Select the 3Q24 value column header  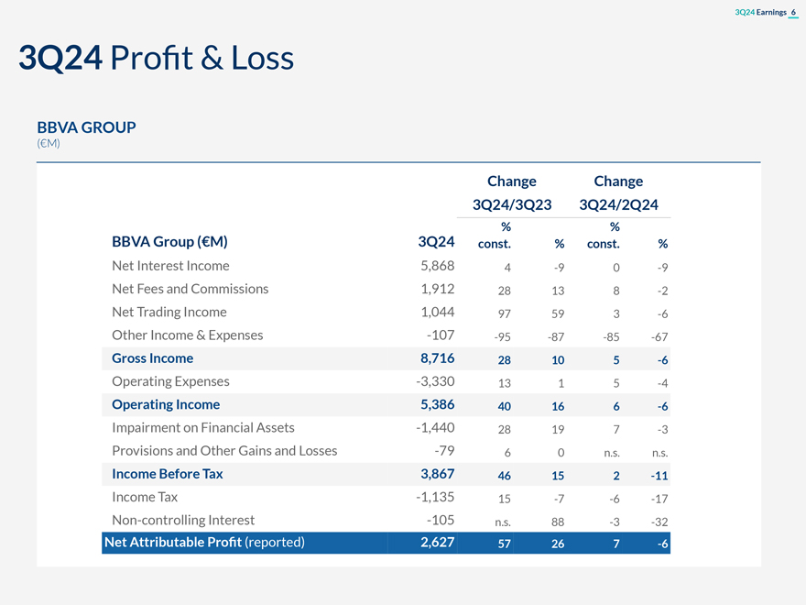(436, 242)
